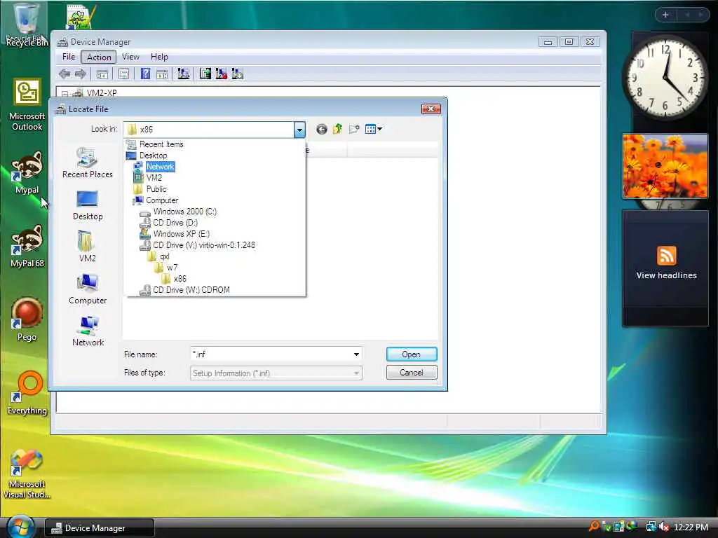The image size is (718, 538).
Task: Select CD Drive (D:) in the list
Action: coord(175,223)
